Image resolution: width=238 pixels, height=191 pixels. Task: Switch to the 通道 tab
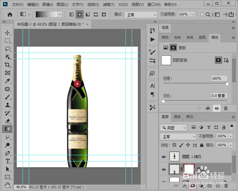click(177, 117)
